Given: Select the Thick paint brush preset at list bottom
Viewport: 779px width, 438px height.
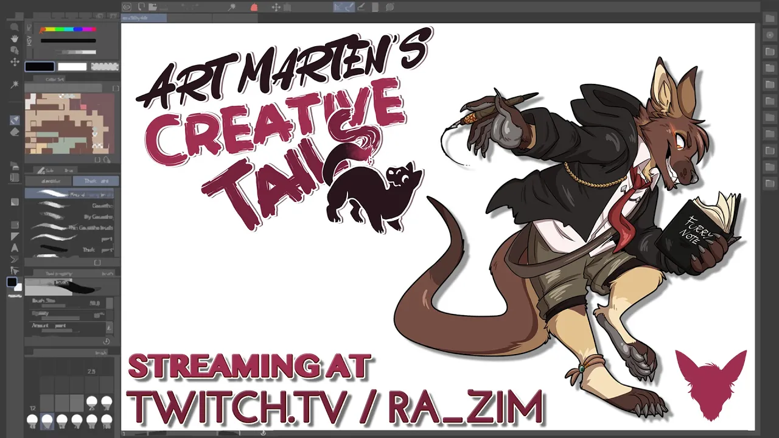Looking at the screenshot, I should point(69,249).
